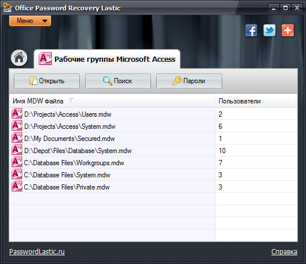Select C:\Database Files\Private.mdw file name
The width and height of the screenshot is (306, 264).
67,187
